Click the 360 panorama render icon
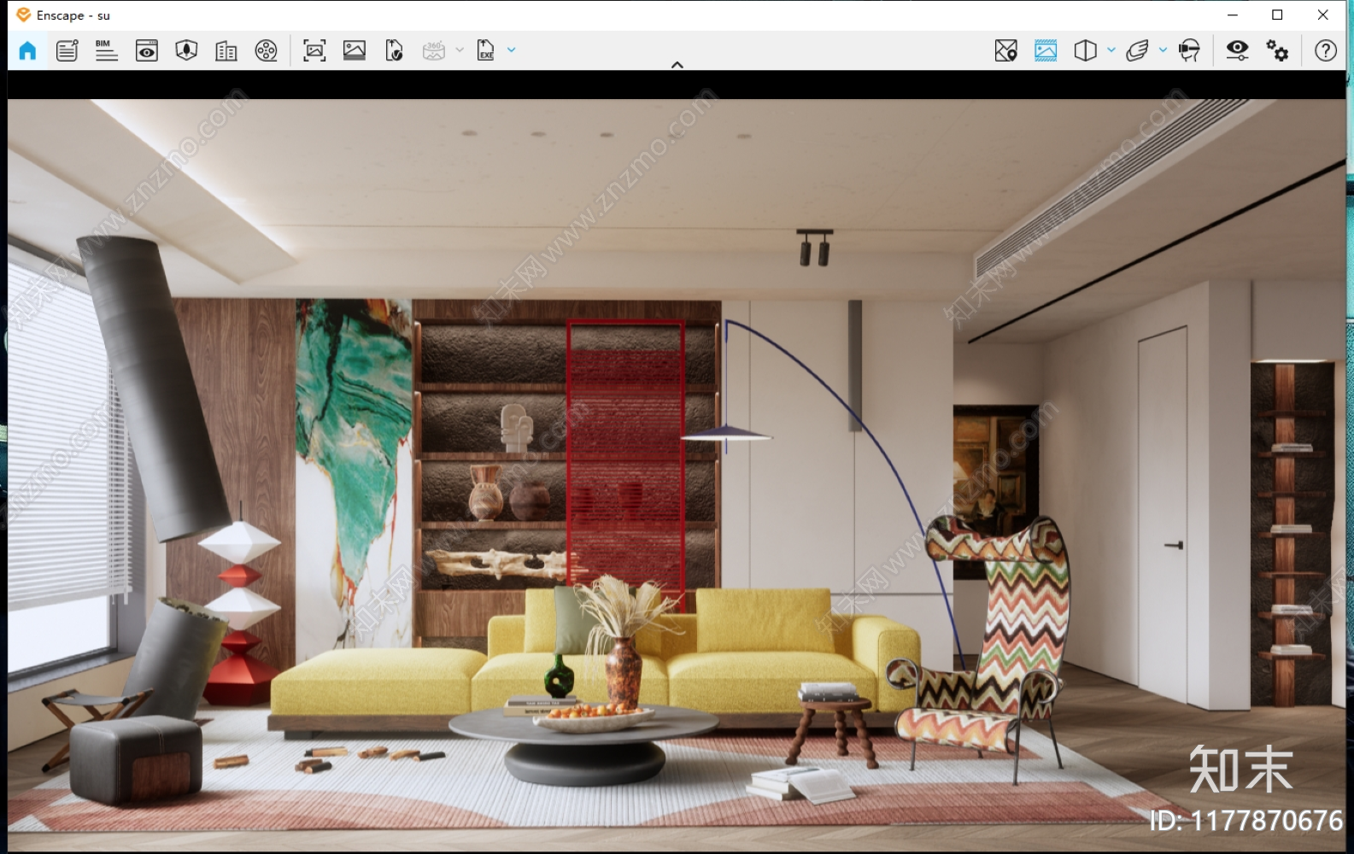 tap(434, 50)
